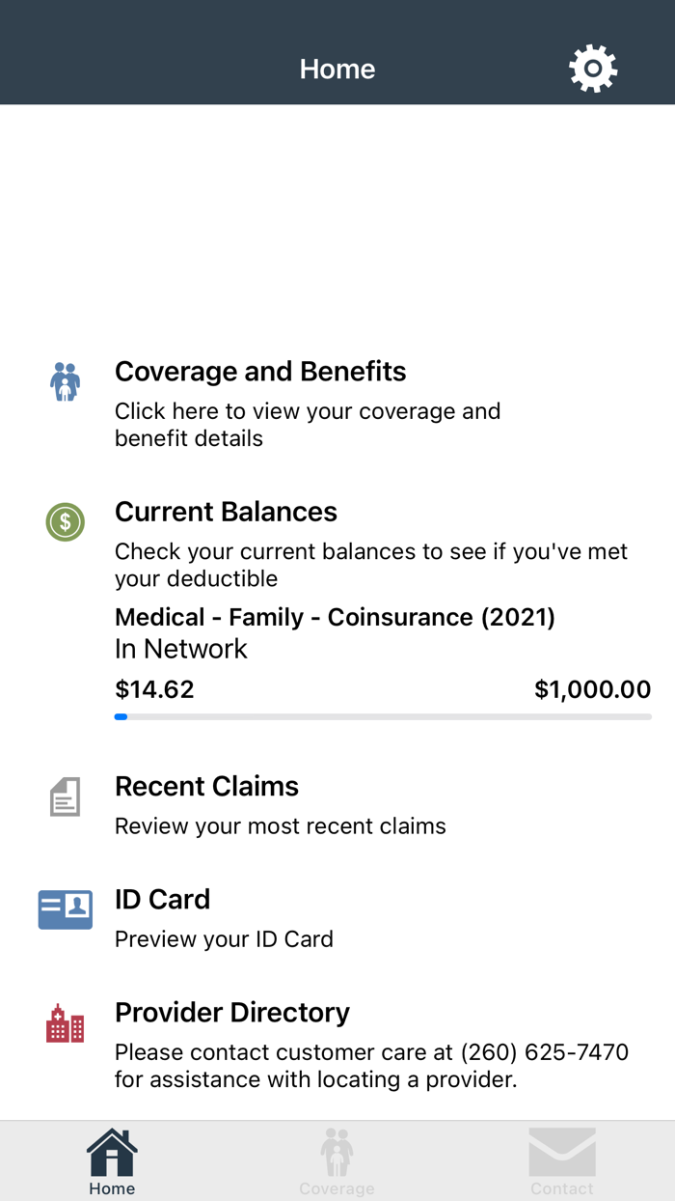
Task: Click the red Provider Directory building icon
Action: [64, 1021]
